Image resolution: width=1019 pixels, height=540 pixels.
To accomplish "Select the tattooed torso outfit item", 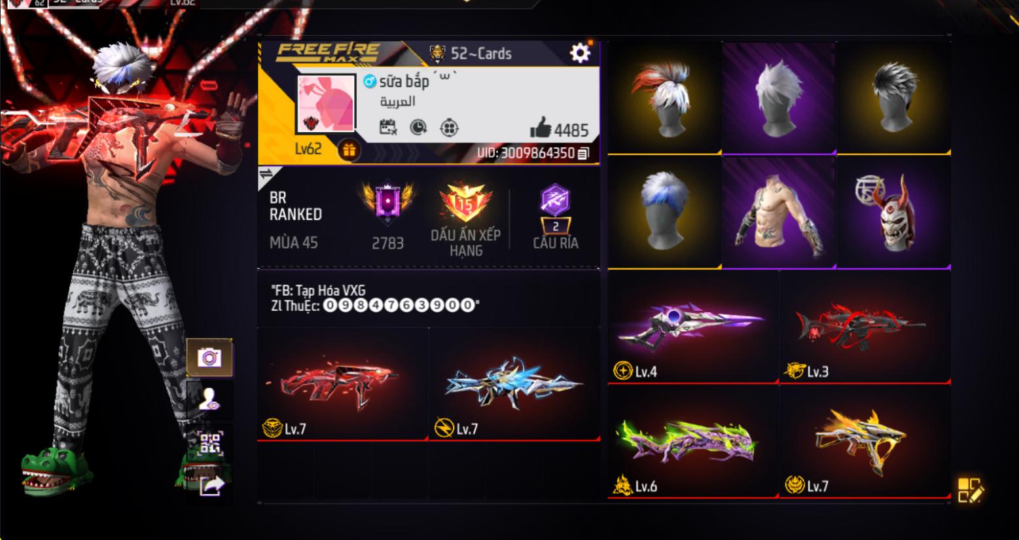I will [779, 212].
